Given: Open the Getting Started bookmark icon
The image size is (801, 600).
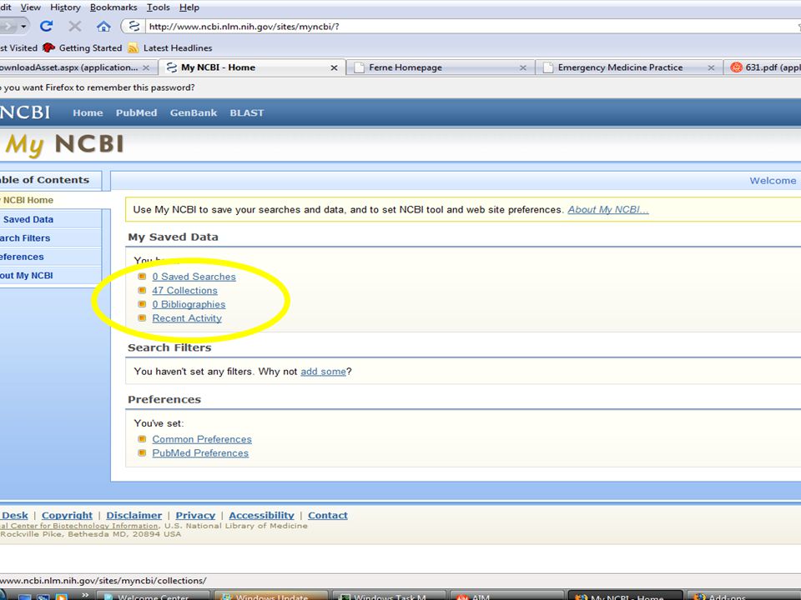Looking at the screenshot, I should [x=48, y=47].
